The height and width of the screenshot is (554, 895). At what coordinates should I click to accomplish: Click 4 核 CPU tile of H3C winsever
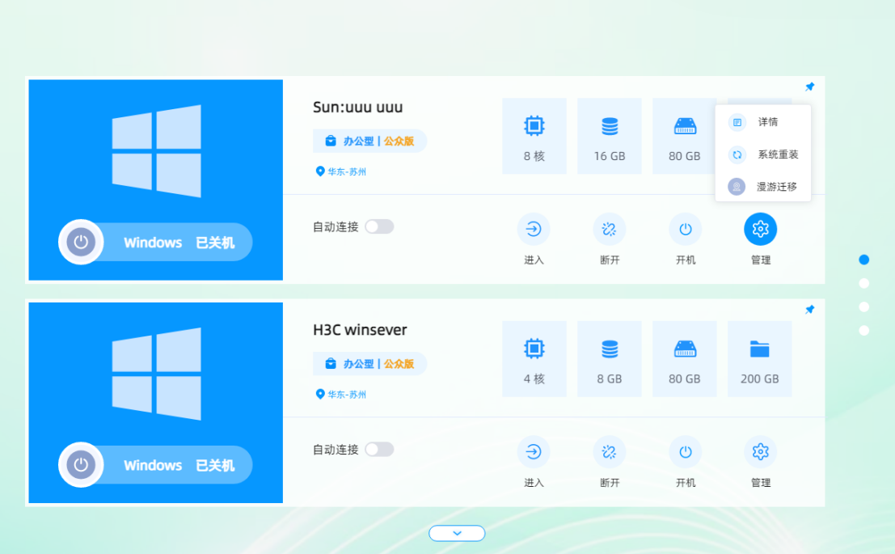534,358
